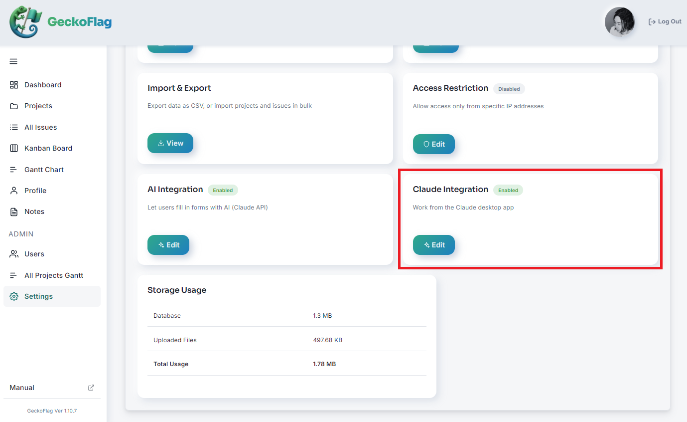Click the Disabled badge on Access Restriction
687x422 pixels.
pyautogui.click(x=509, y=89)
